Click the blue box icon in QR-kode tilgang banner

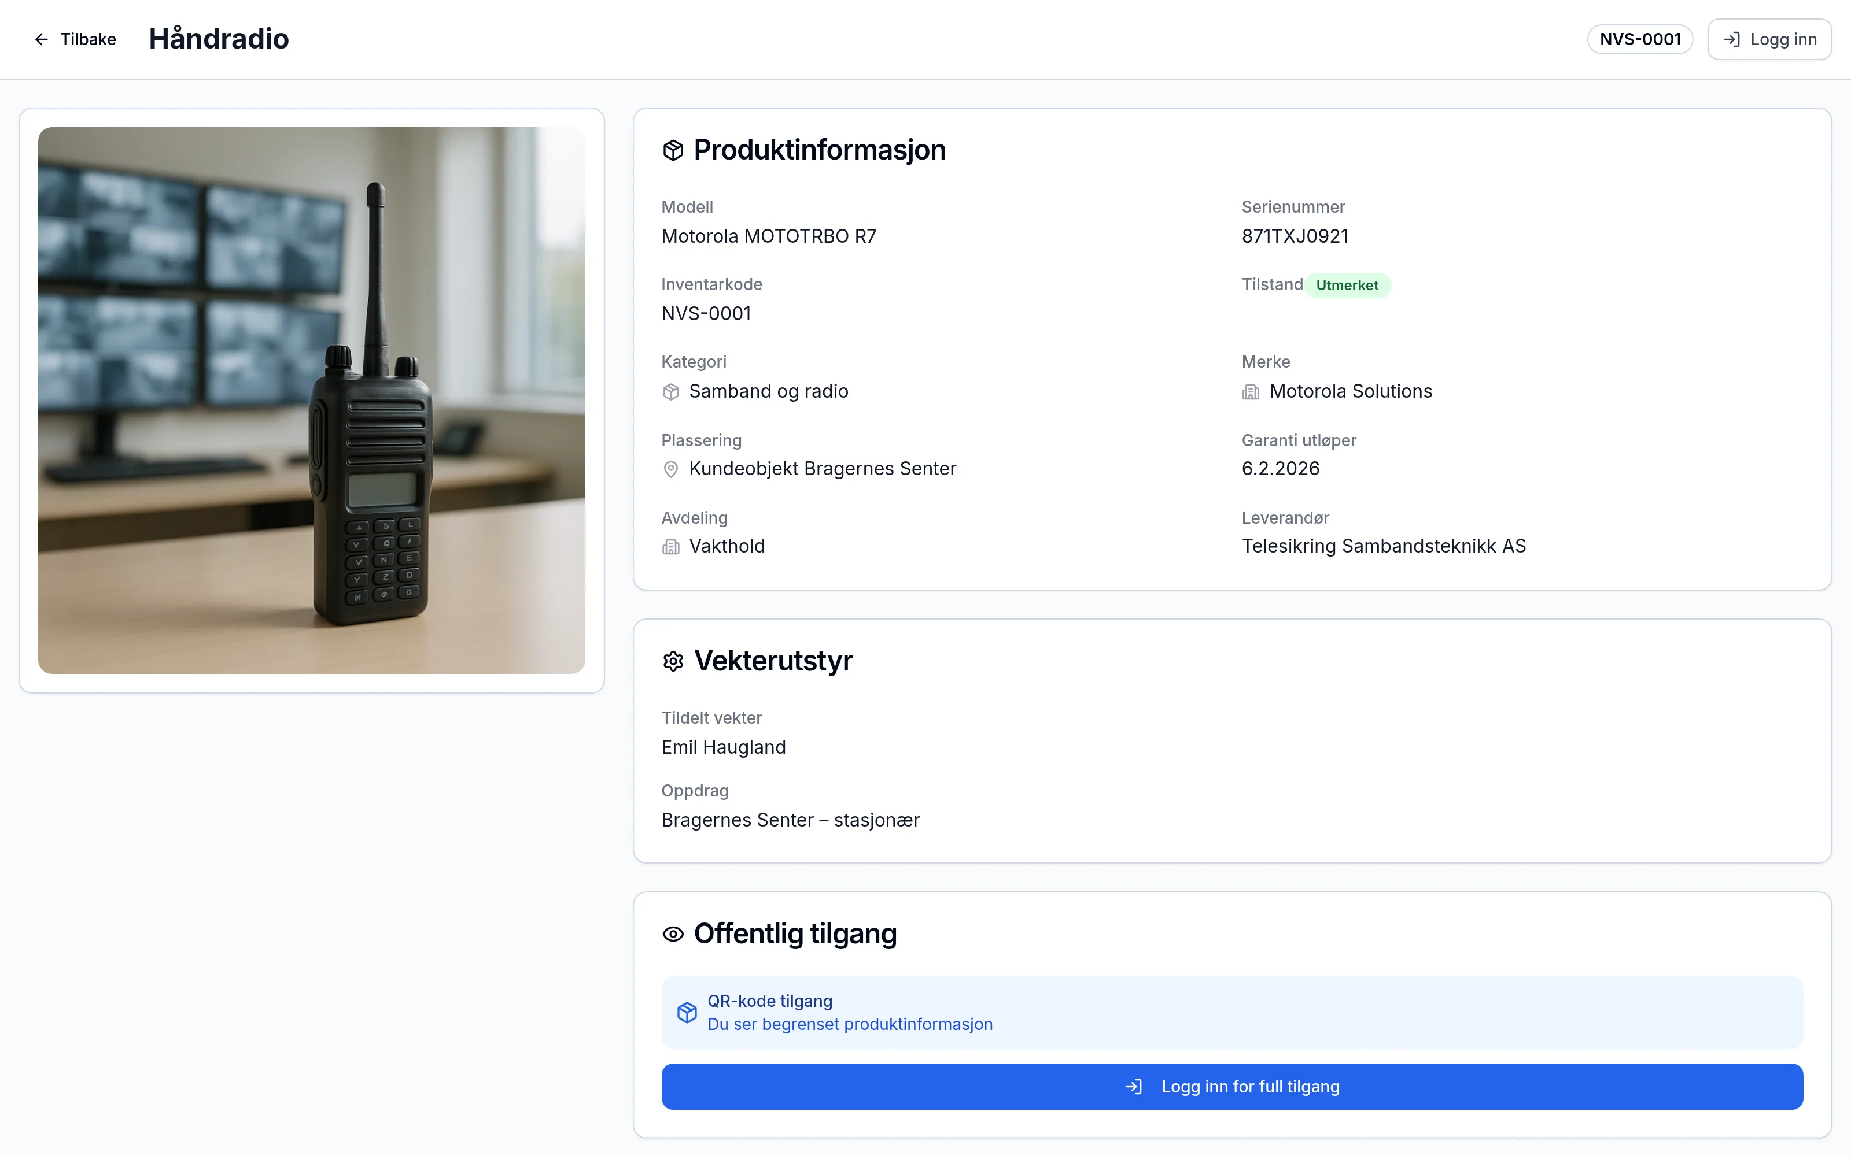(687, 1012)
